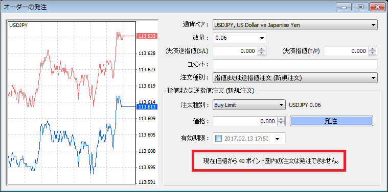
Task: Close the オーダーの発注 window
Action: (x=377, y=7)
